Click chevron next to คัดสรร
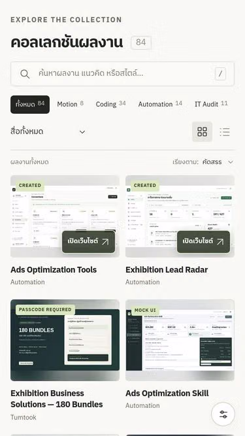This screenshot has height=436, width=245. click(231, 162)
